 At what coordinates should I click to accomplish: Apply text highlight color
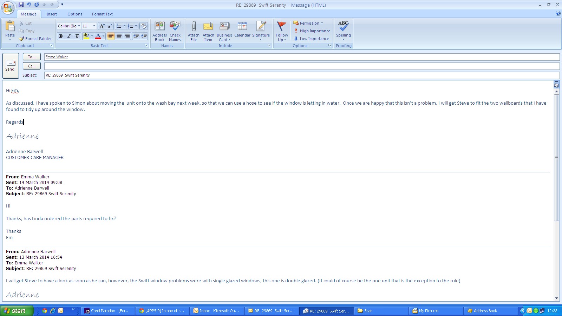pos(86,36)
